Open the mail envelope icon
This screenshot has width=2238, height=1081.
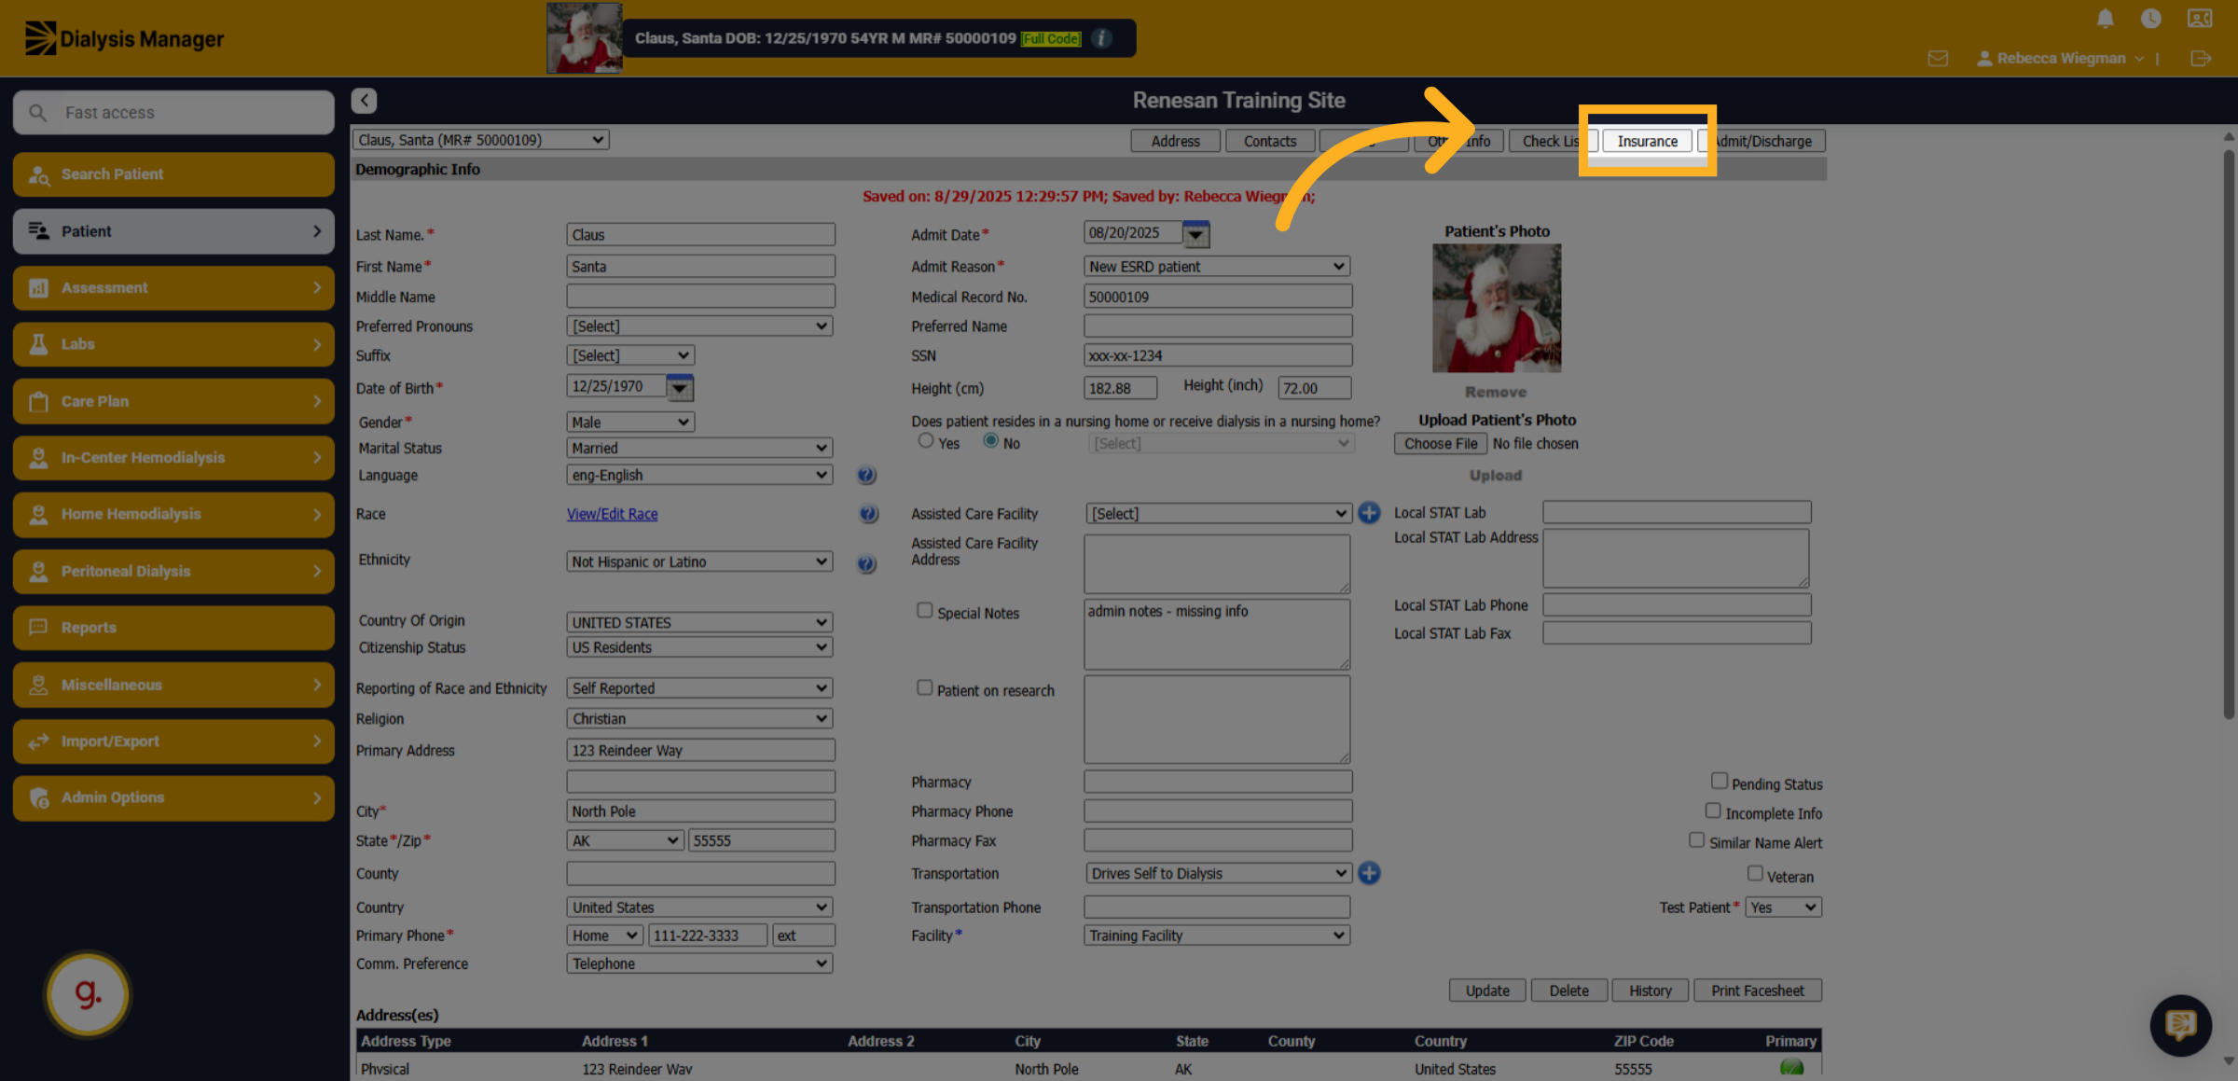(1938, 59)
